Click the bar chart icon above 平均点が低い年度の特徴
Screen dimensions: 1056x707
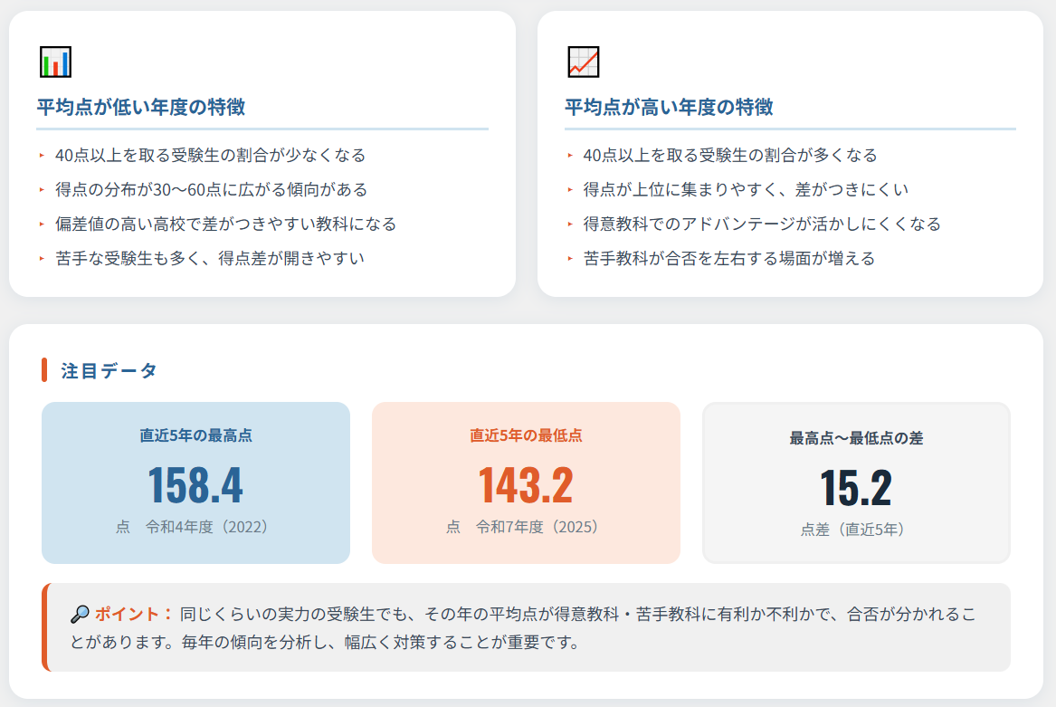coord(55,62)
